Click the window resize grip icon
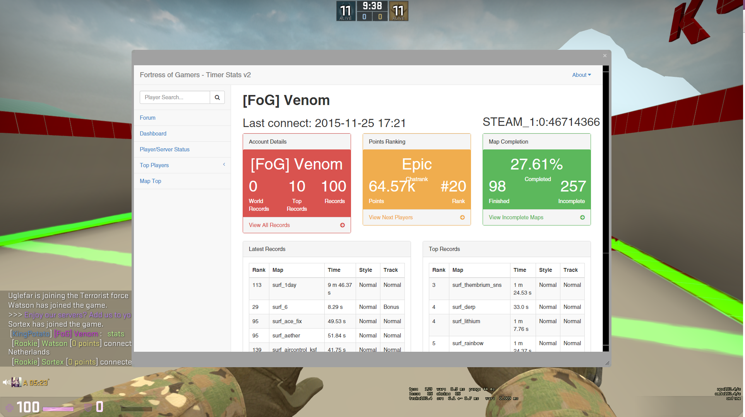 (x=607, y=363)
